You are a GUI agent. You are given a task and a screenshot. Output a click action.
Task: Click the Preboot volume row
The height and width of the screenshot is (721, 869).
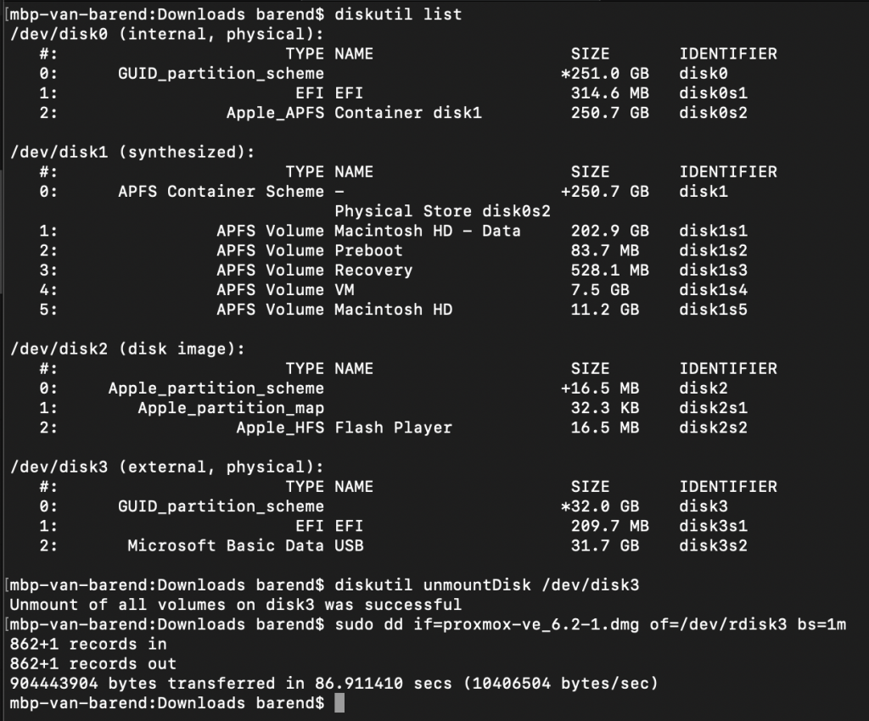394,251
